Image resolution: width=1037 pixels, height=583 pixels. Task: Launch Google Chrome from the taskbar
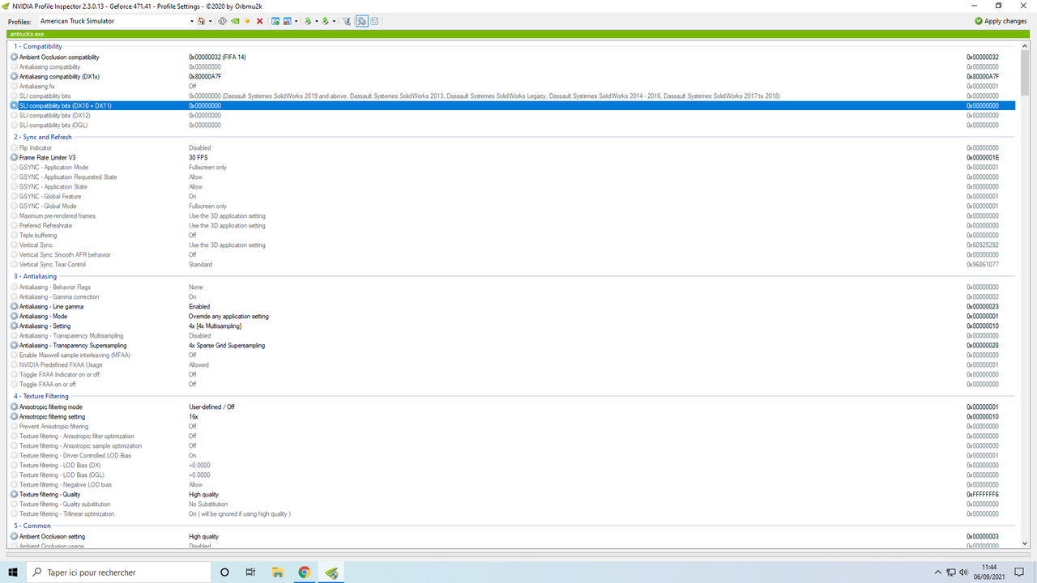tap(304, 572)
